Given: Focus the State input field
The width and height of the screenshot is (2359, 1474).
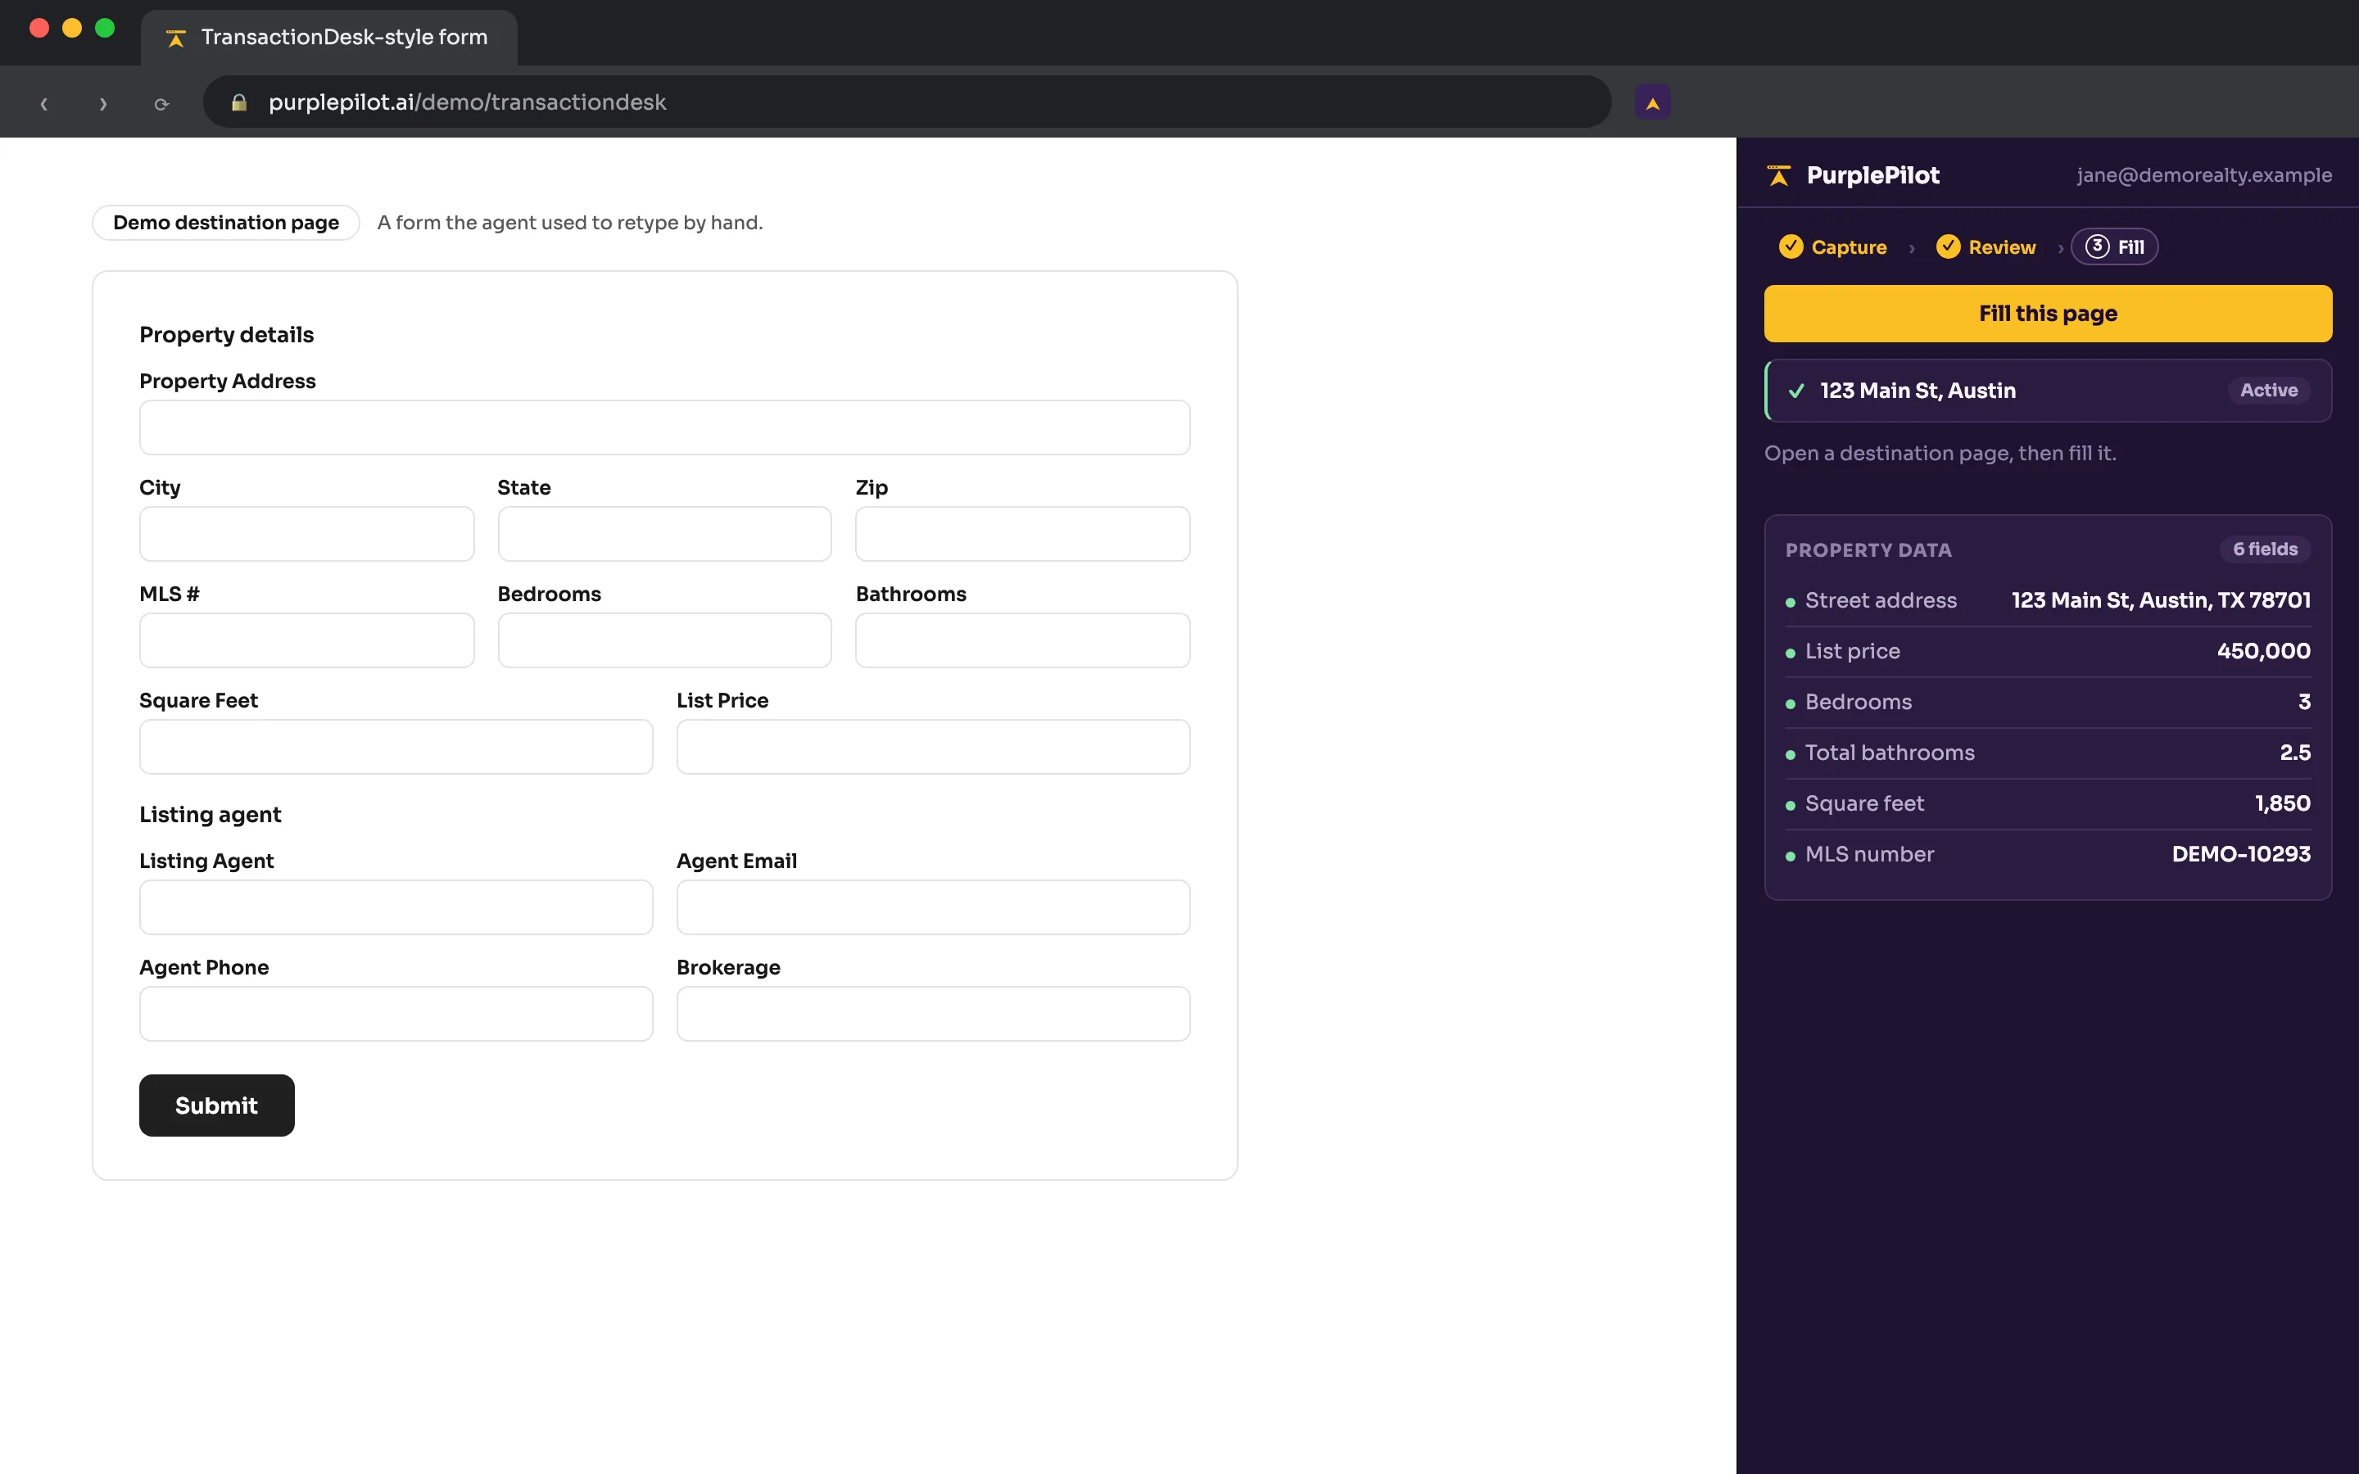Looking at the screenshot, I should pos(665,534).
